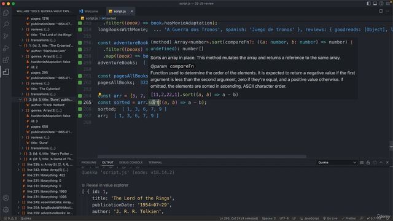Image resolution: width=393 pixels, height=221 pixels.
Task: Click 'sort' method on line 265
Action: click(x=154, y=103)
